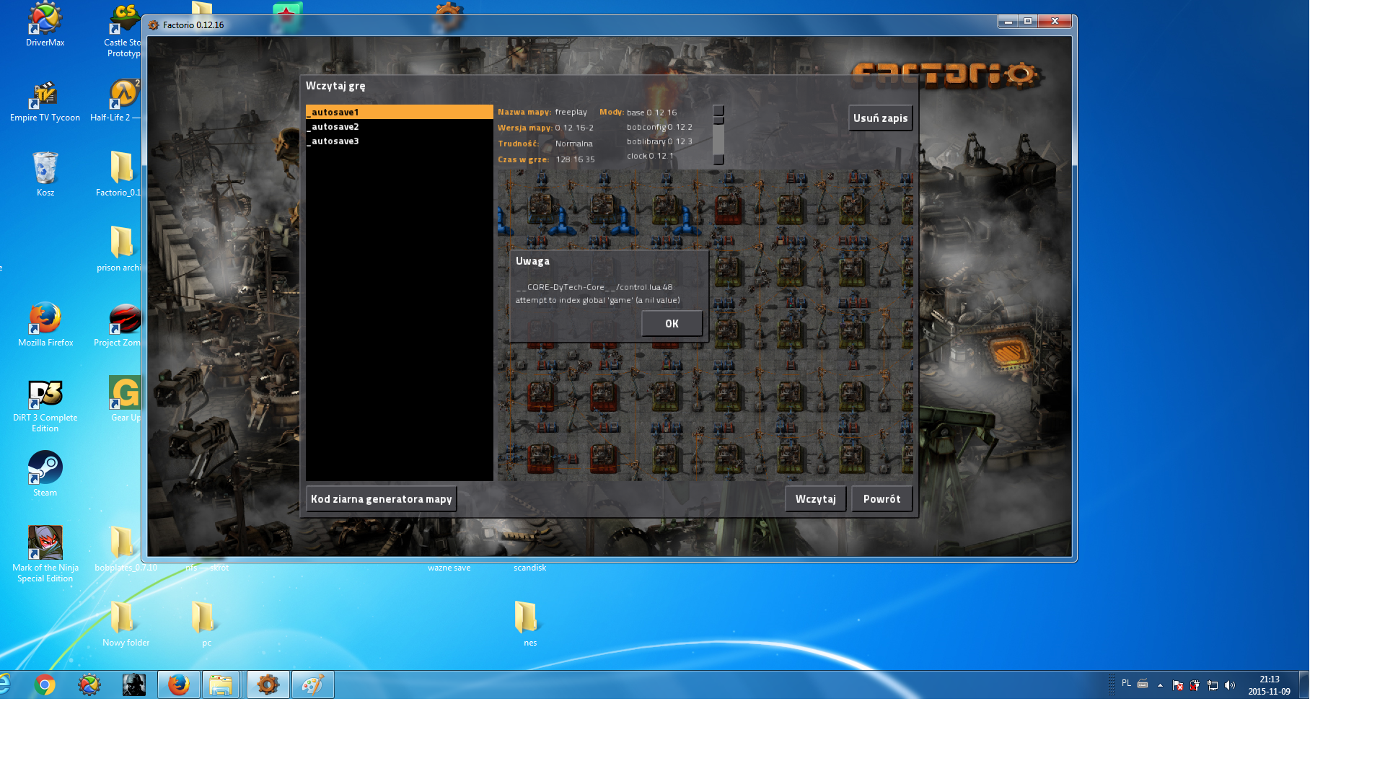Click the Wczytaj button
The width and height of the screenshot is (1385, 779).
(x=815, y=499)
